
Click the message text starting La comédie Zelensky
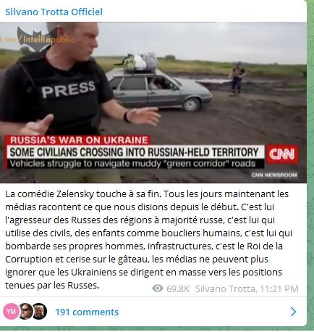click(x=149, y=239)
